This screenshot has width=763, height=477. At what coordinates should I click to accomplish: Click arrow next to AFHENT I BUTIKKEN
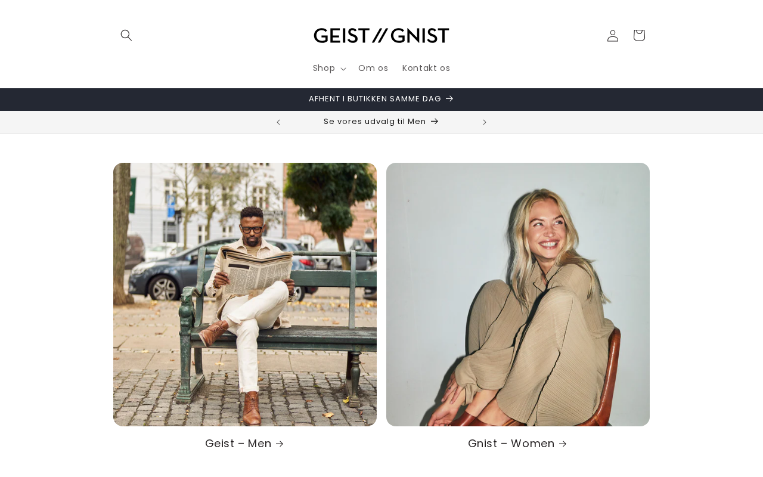click(x=449, y=99)
